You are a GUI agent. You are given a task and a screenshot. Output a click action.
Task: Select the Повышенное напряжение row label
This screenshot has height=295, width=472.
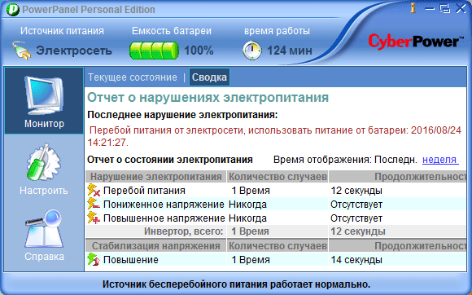click(164, 218)
